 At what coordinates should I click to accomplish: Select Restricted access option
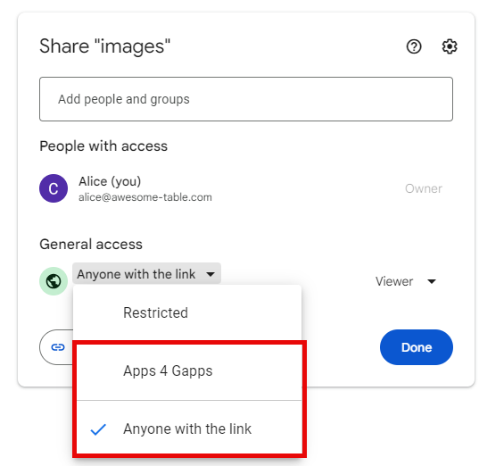click(x=187, y=312)
